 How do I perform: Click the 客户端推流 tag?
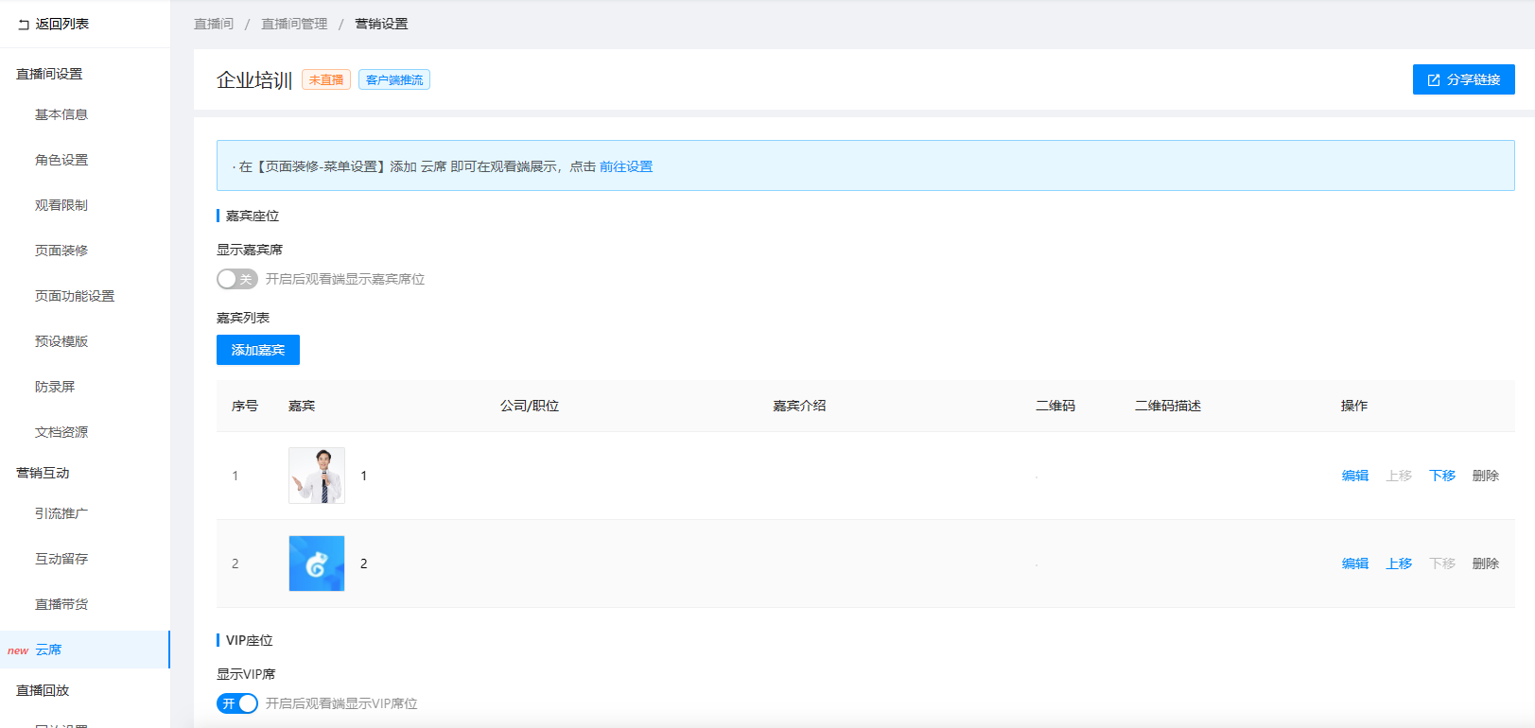tap(394, 80)
